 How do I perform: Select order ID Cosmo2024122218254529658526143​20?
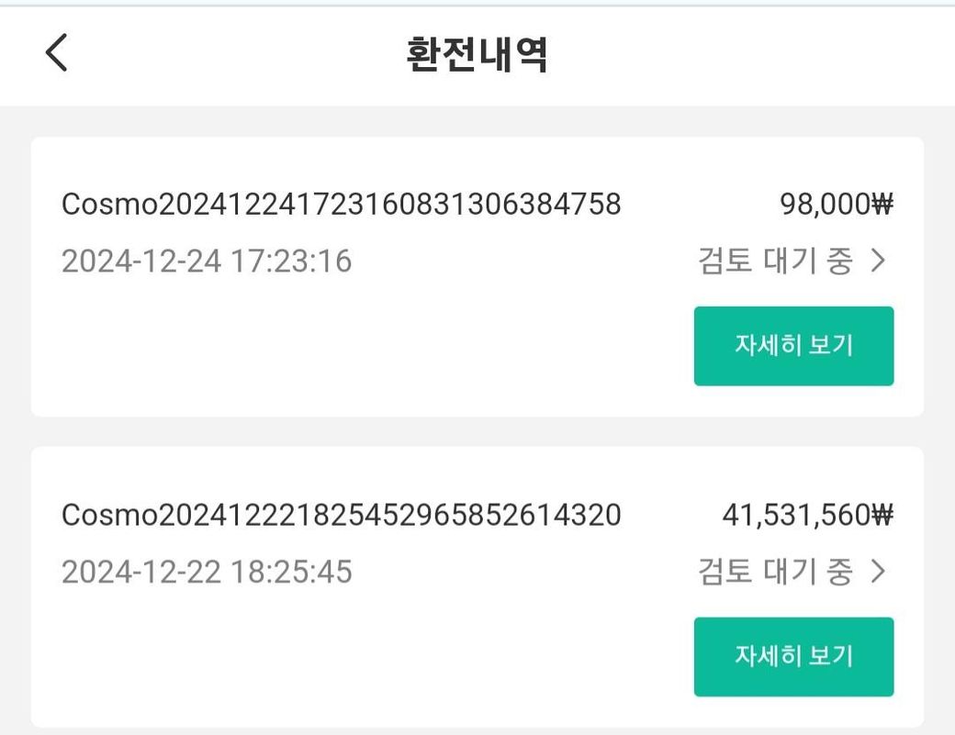click(x=341, y=515)
